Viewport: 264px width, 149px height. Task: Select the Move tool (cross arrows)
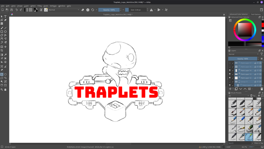5,47
